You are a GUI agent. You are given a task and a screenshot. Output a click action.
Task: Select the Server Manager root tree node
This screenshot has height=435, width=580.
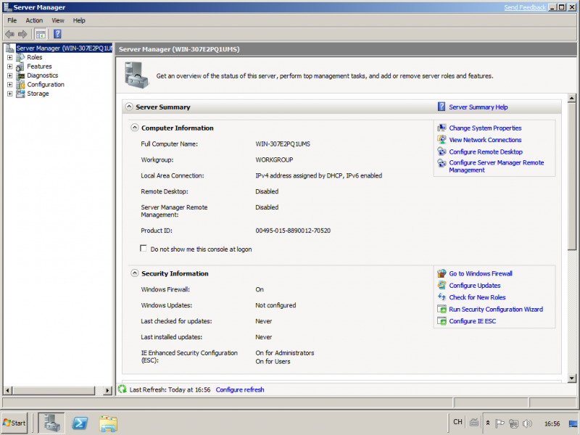[x=64, y=48]
